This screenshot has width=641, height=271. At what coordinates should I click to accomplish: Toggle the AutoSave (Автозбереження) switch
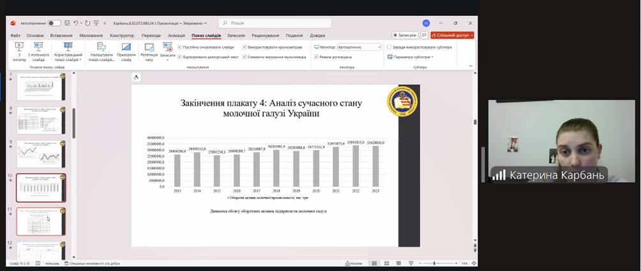click(x=54, y=23)
